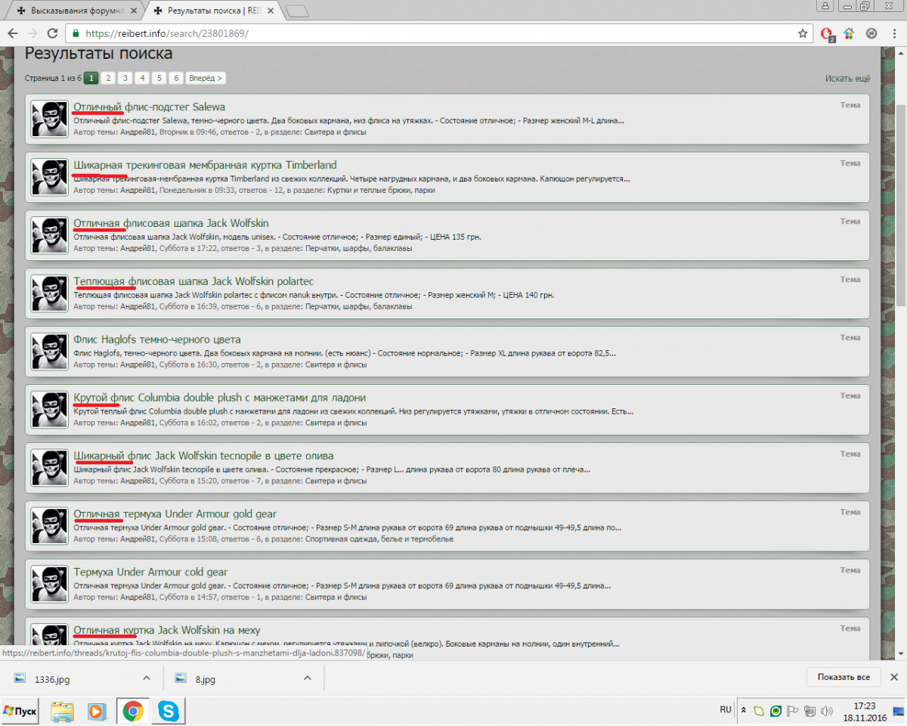Click the Chrome taskbar icon

[x=133, y=712]
